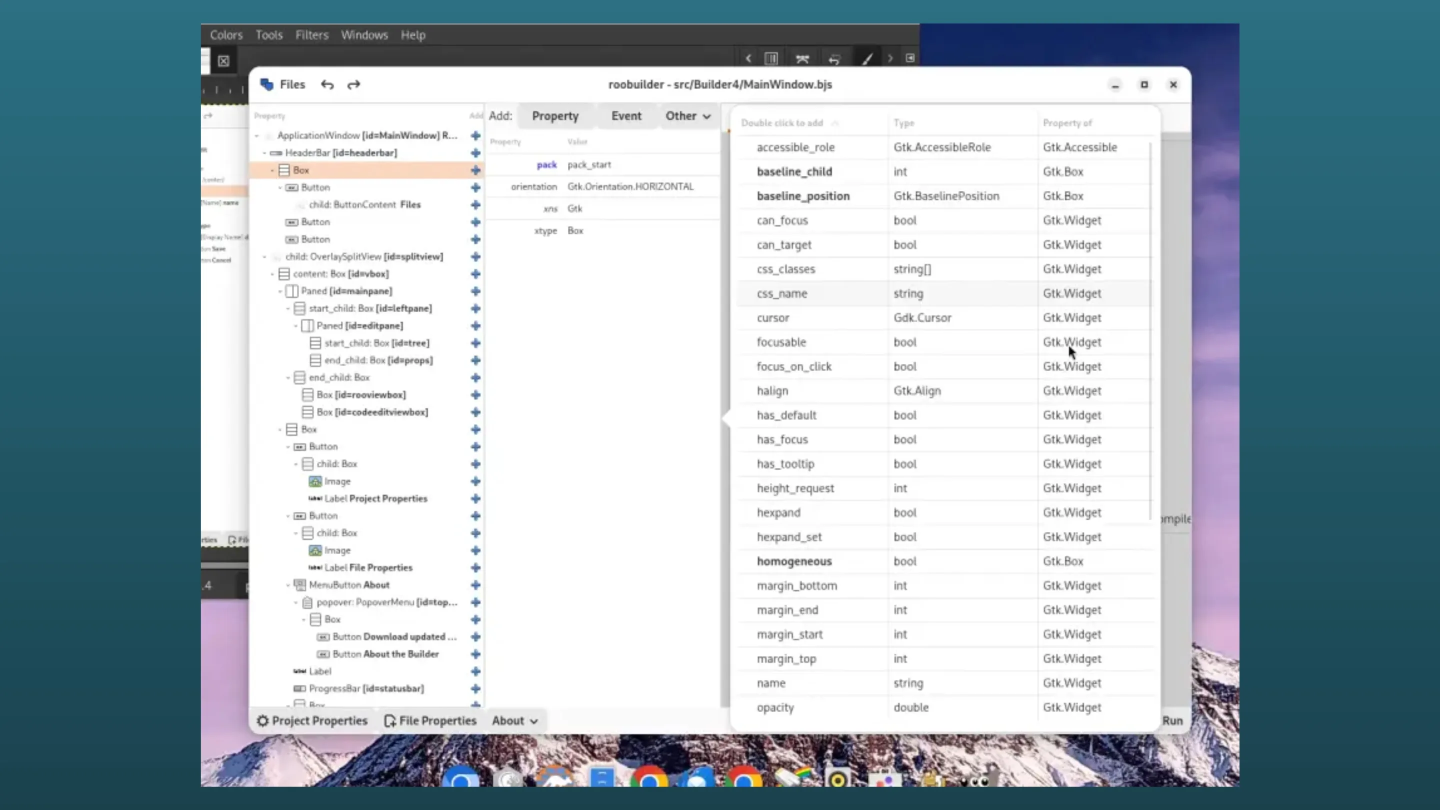Select child: ButtonContent Files tree row
The image size is (1440, 810).
(365, 204)
